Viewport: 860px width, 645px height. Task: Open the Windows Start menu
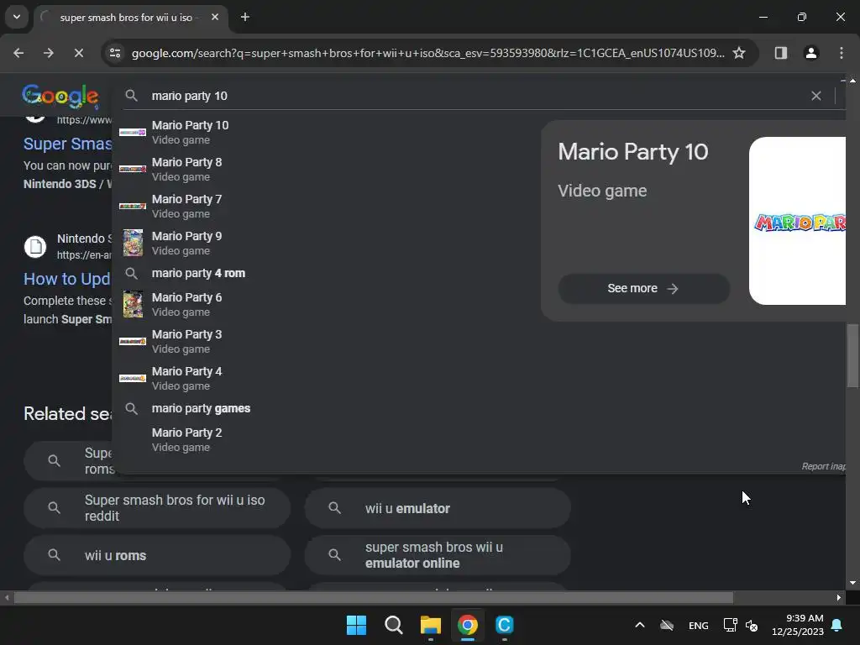[356, 625]
